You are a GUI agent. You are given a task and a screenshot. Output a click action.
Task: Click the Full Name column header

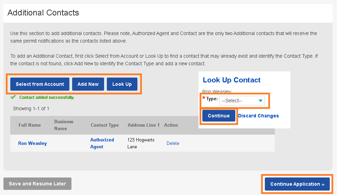click(30, 125)
